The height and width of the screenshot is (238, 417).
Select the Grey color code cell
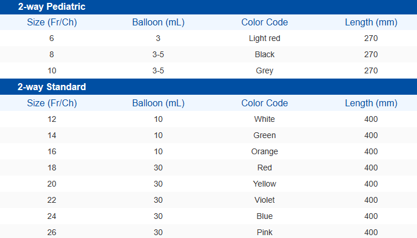click(x=264, y=70)
